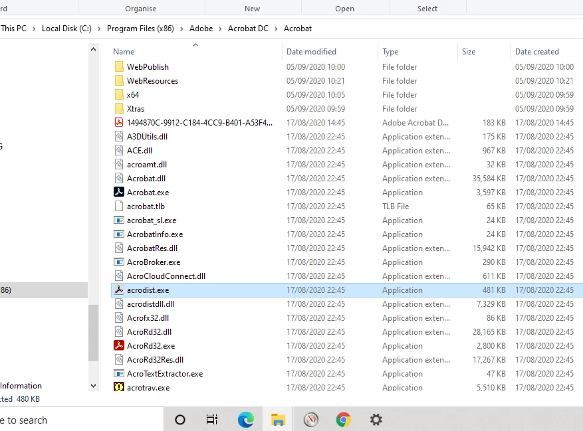Screen dimensions: 583x431
Task: Click the yellow acrotray.exe icon
Action: pos(119,387)
